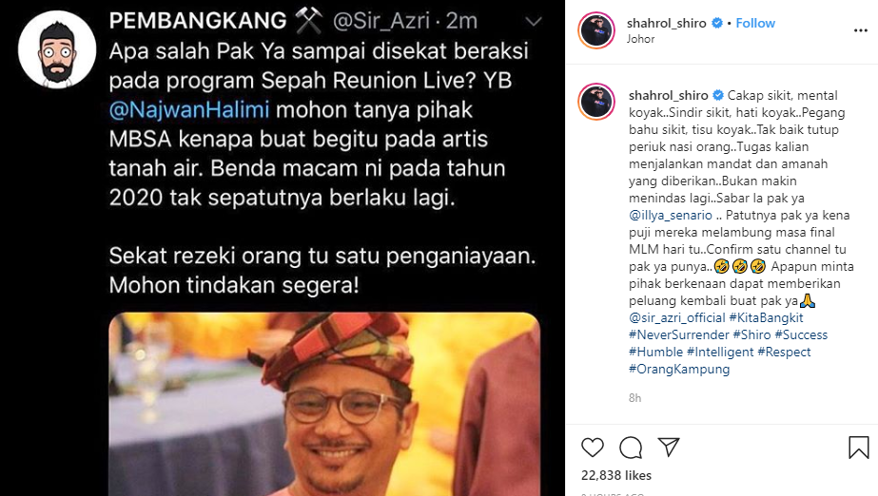Open comments with the speech bubble icon
Viewport: 878px width, 496px height.
tap(631, 448)
